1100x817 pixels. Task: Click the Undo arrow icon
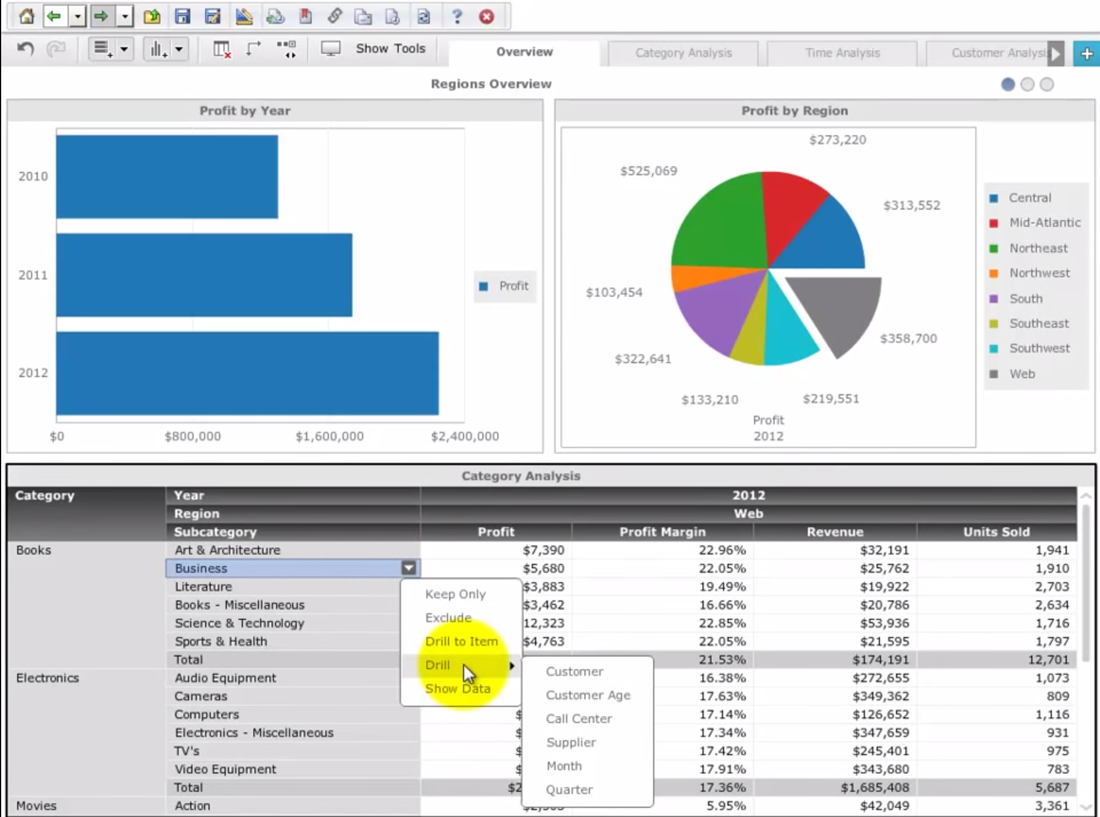click(x=25, y=49)
